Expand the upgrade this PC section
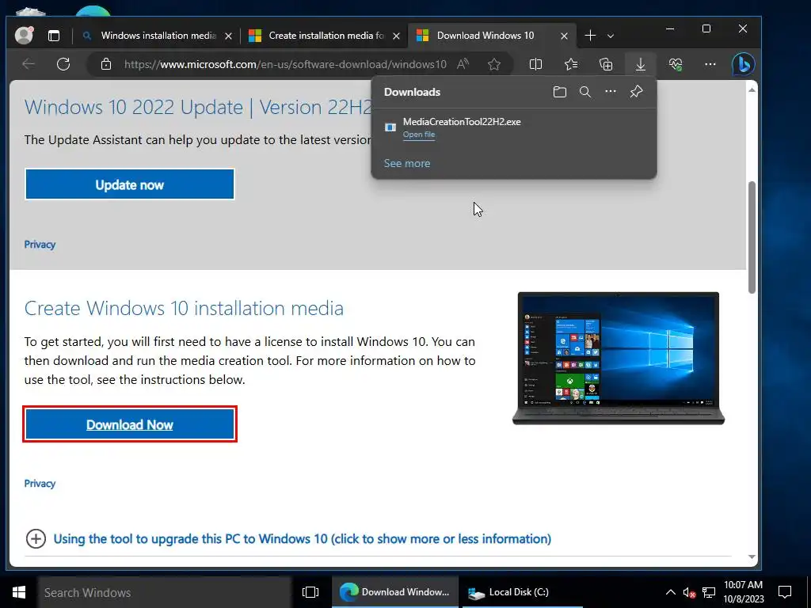Screen dimensions: 811x608 point(36,538)
